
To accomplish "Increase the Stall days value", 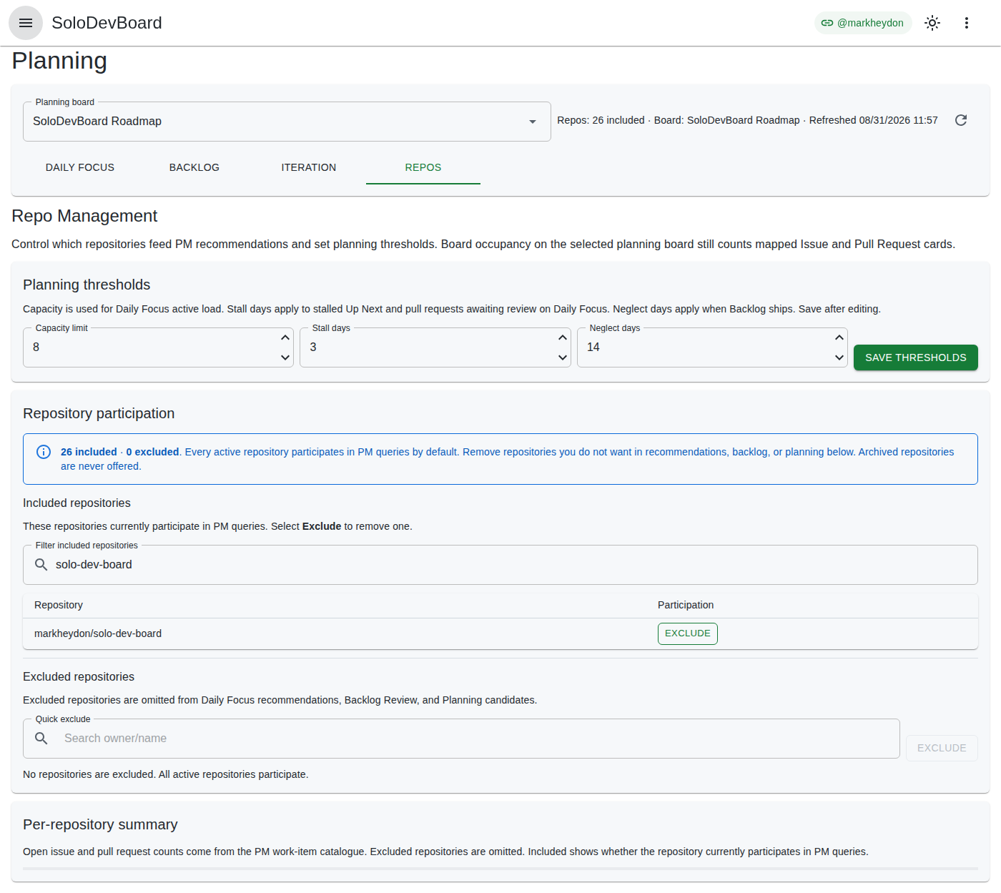I will 563,337.
